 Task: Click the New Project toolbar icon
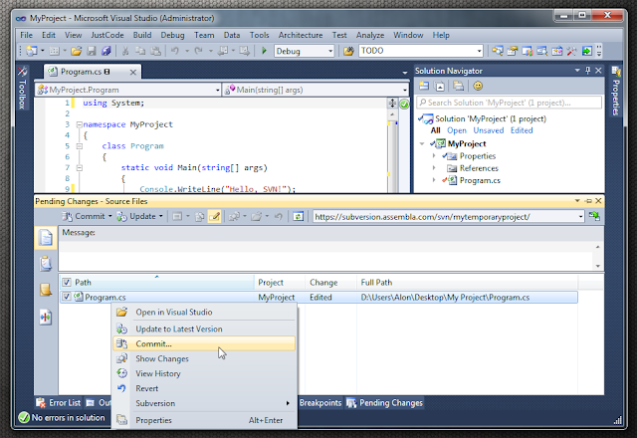tap(32, 51)
